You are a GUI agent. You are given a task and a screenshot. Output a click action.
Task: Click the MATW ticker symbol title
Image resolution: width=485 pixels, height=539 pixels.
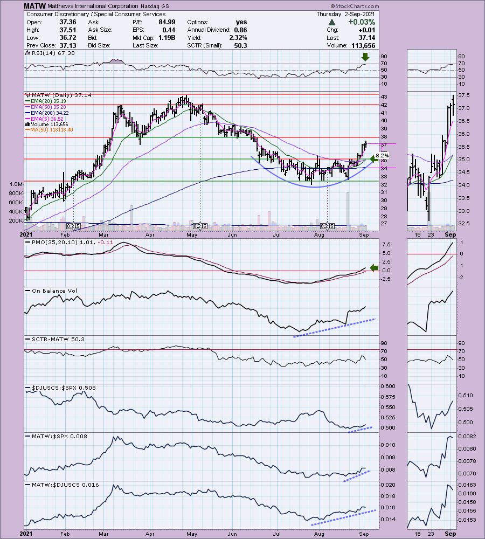click(x=34, y=6)
